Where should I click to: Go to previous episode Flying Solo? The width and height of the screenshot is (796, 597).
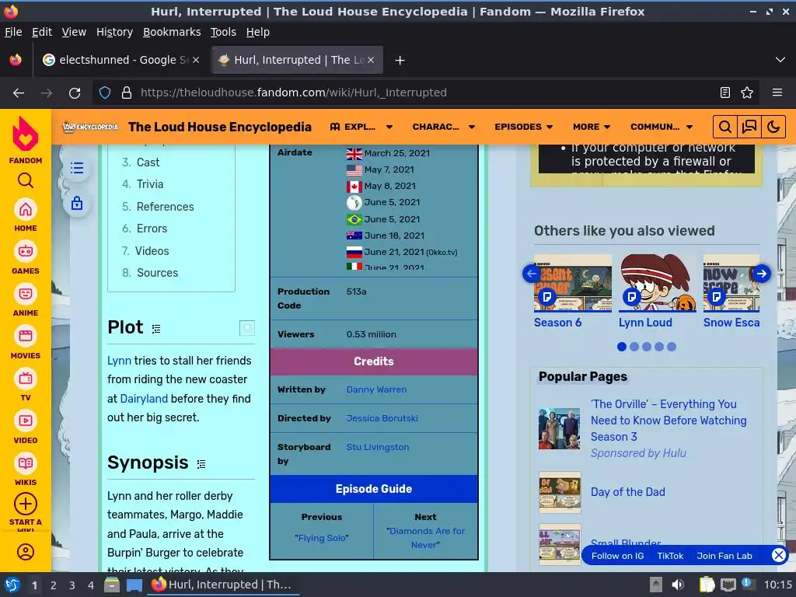click(321, 538)
